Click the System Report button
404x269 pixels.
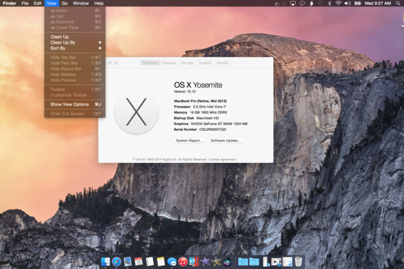tap(190, 141)
